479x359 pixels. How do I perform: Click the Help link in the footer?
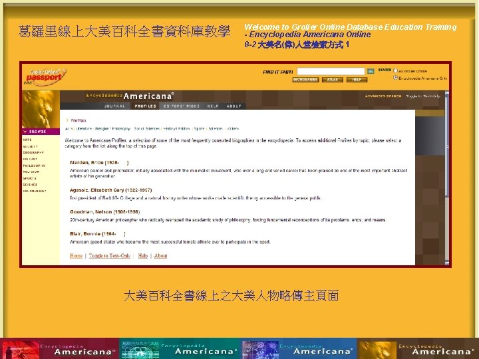pos(142,256)
